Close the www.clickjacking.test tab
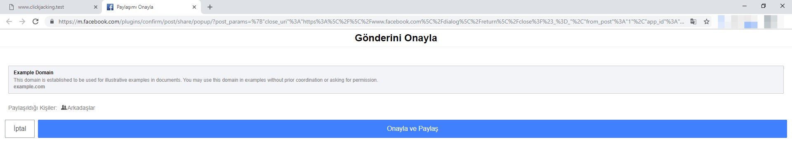This screenshot has width=792, height=161. click(x=96, y=7)
